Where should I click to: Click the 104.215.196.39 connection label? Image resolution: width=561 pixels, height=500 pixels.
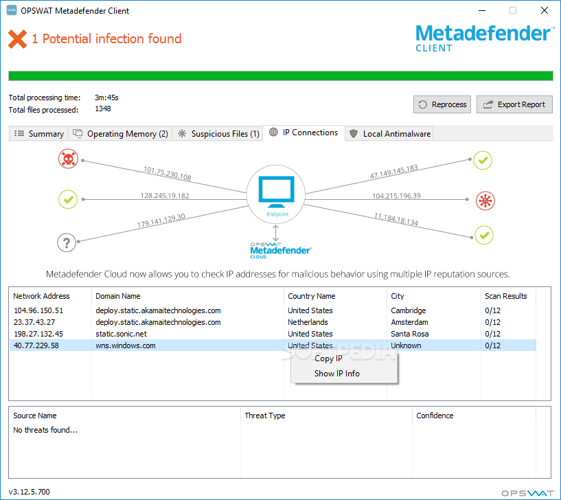tap(396, 196)
